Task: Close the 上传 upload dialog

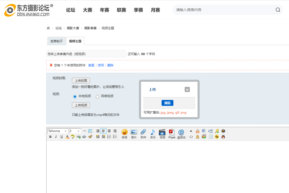Action: (187, 89)
